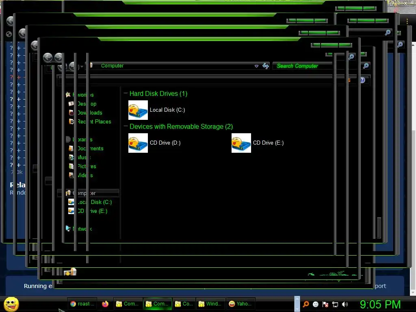The height and width of the screenshot is (312, 416).
Task: Click the volume speaker tray icon
Action: [x=345, y=304]
